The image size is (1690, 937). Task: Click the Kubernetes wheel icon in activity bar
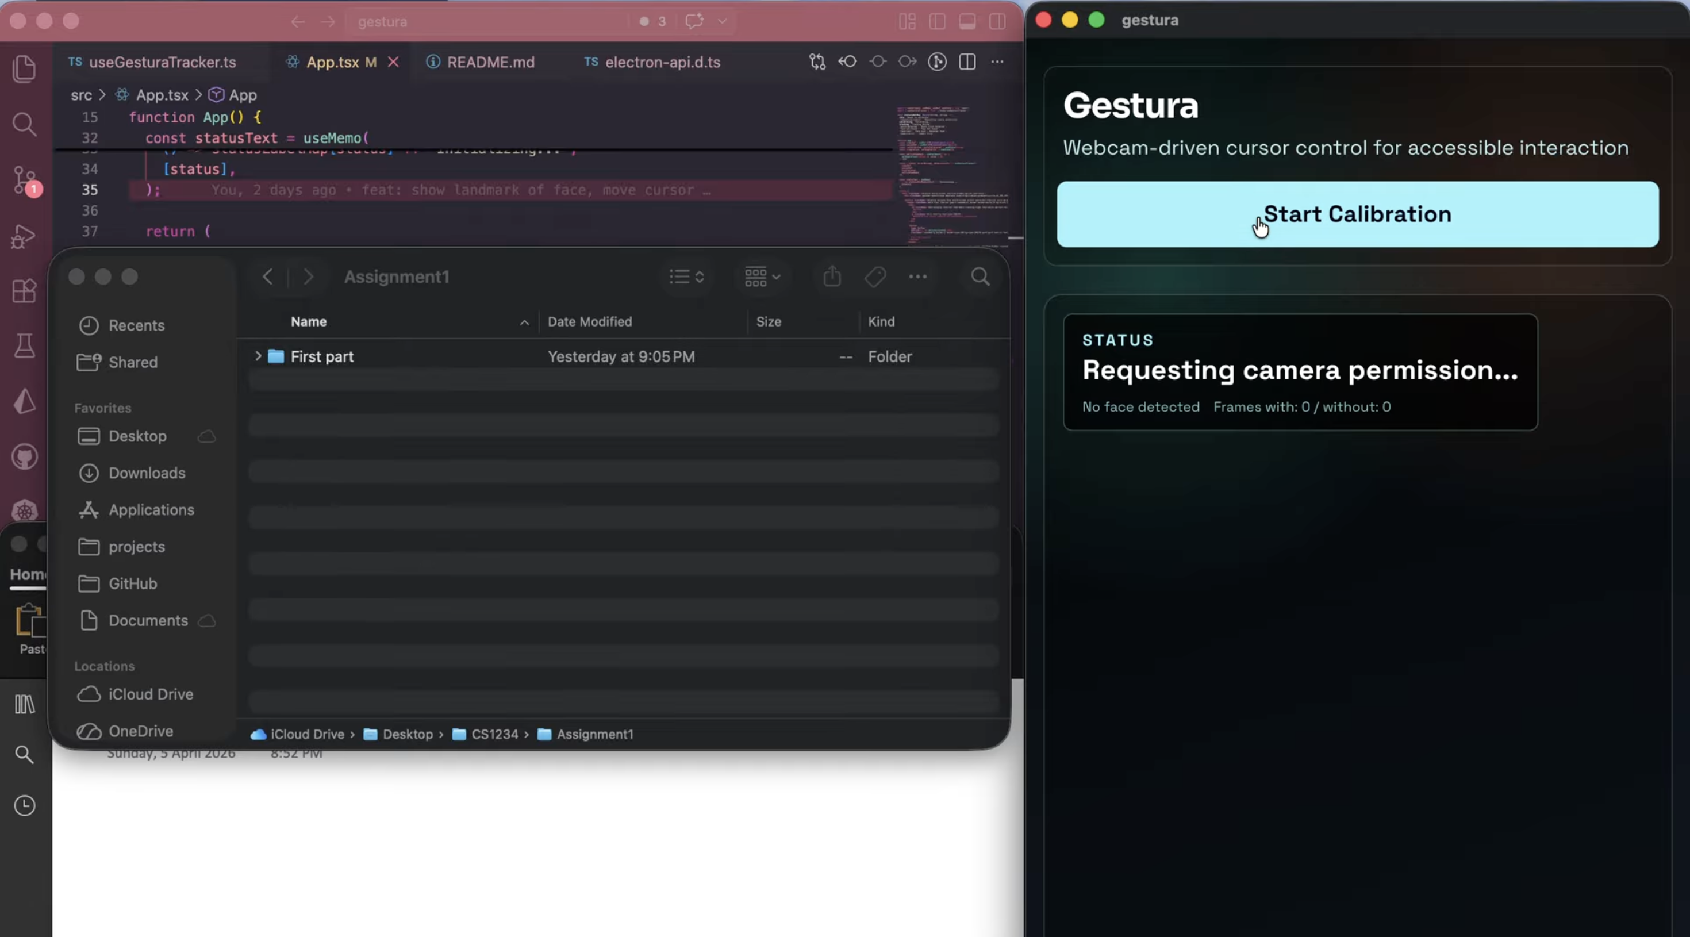(24, 511)
